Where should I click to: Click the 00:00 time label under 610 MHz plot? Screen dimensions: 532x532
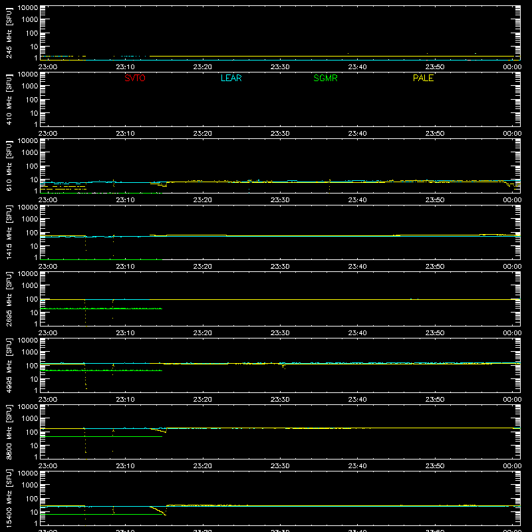[512, 200]
